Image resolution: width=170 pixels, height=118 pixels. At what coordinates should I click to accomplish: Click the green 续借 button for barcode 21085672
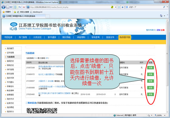151,74
